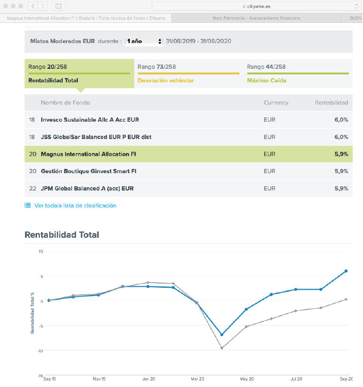
Task: Toggle the Safari sidebar icon
Action: [59, 6]
